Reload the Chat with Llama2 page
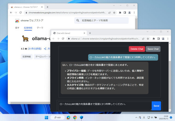The height and width of the screenshot is (121, 175). point(63,39)
